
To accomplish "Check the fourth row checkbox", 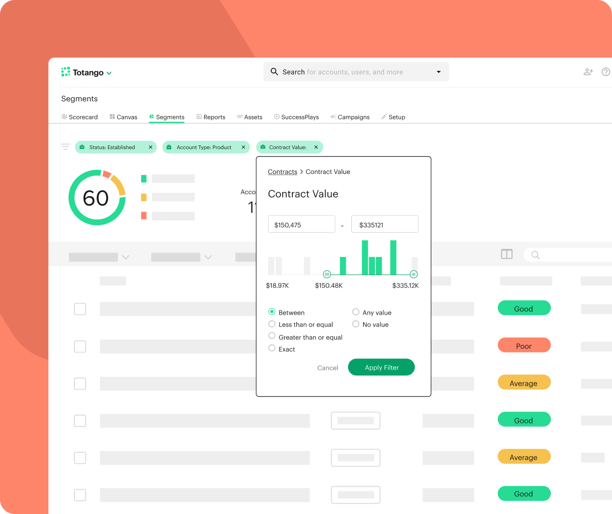I will coord(80,421).
